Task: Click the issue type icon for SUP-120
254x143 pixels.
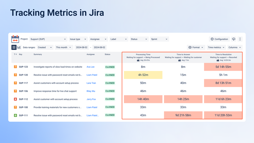Action: 16,75
